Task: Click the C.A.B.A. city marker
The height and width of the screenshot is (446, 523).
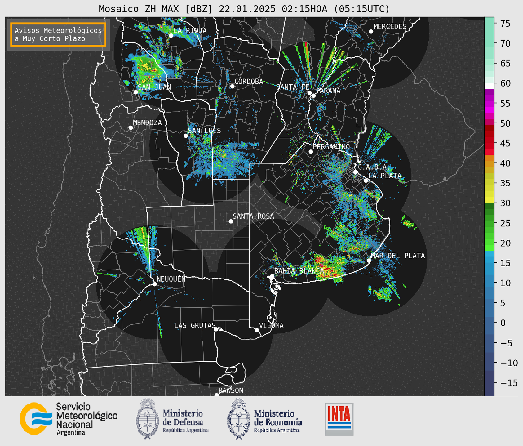Action: pos(356,172)
